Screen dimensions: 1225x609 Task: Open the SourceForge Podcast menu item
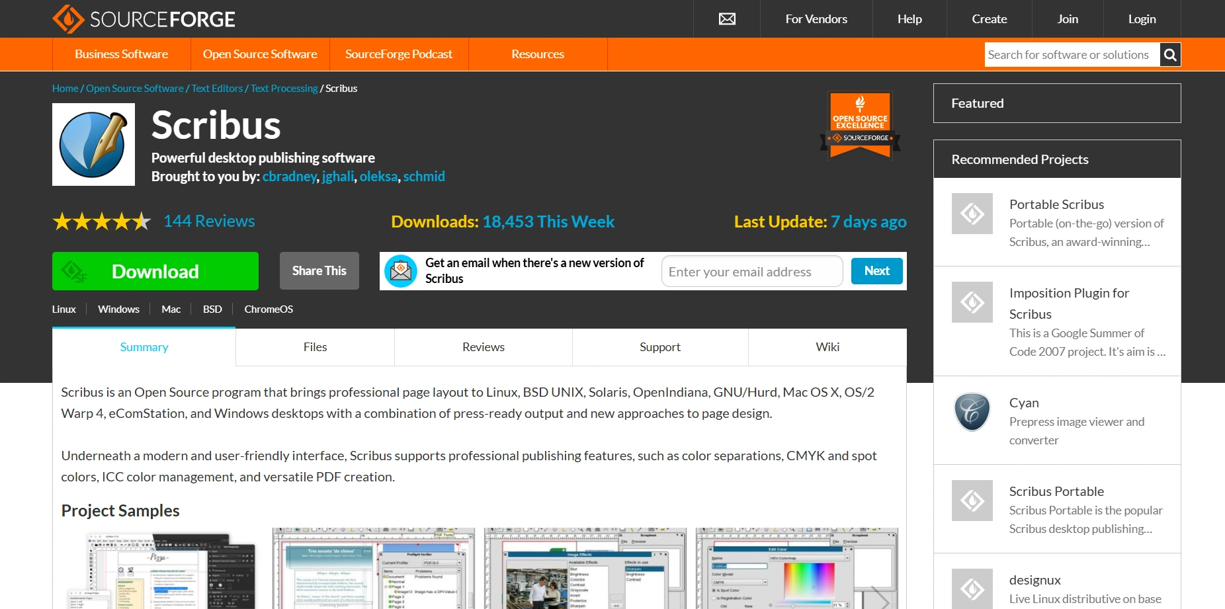click(x=399, y=54)
